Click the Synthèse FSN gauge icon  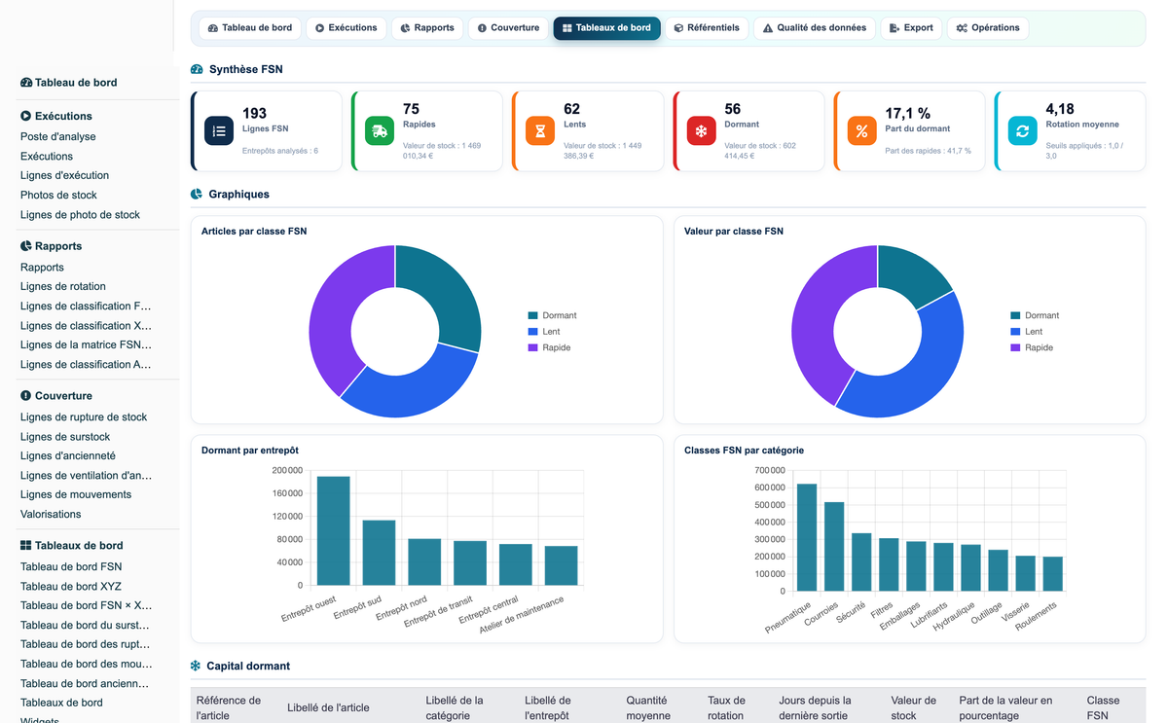pos(197,69)
